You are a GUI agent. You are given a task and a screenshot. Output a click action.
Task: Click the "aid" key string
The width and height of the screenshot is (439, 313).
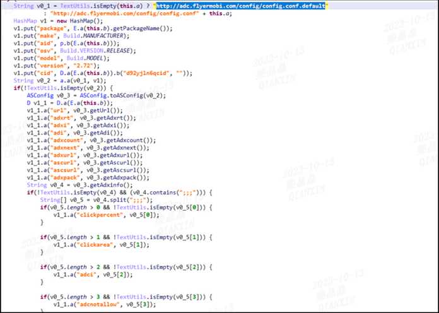(x=45, y=44)
